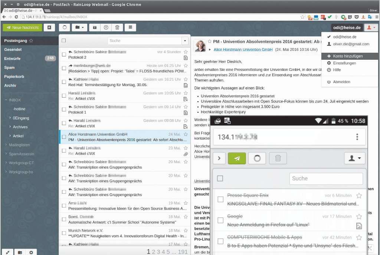Image resolution: width=380 pixels, height=255 pixels.
Task: Select checkbox for Protokoll 1 message
Action: (x=64, y=109)
